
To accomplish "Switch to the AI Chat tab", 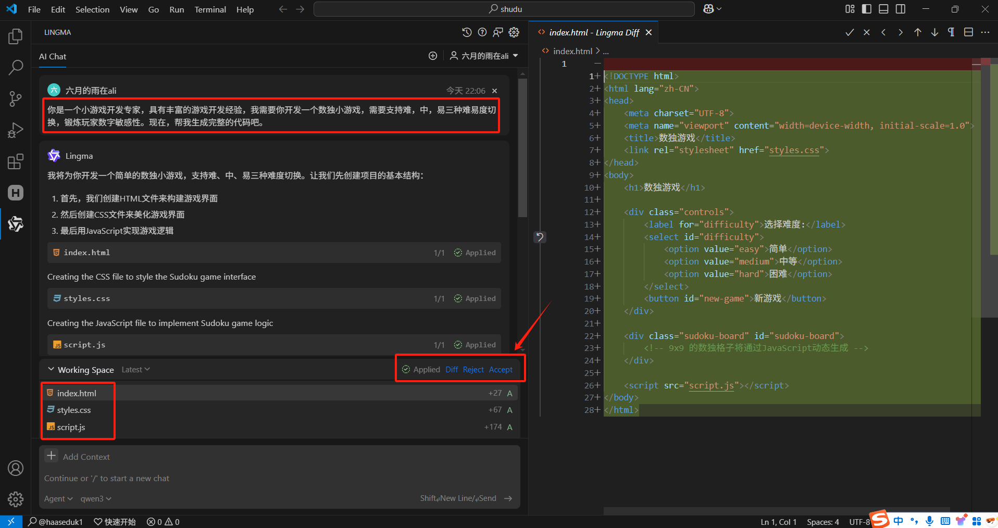I will tap(52, 56).
